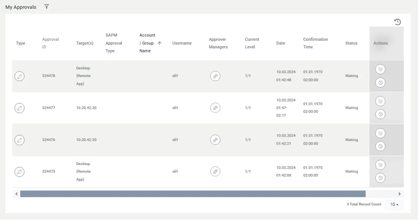Sort by the Type column header
Image resolution: width=418 pixels, height=220 pixels.
[20, 43]
